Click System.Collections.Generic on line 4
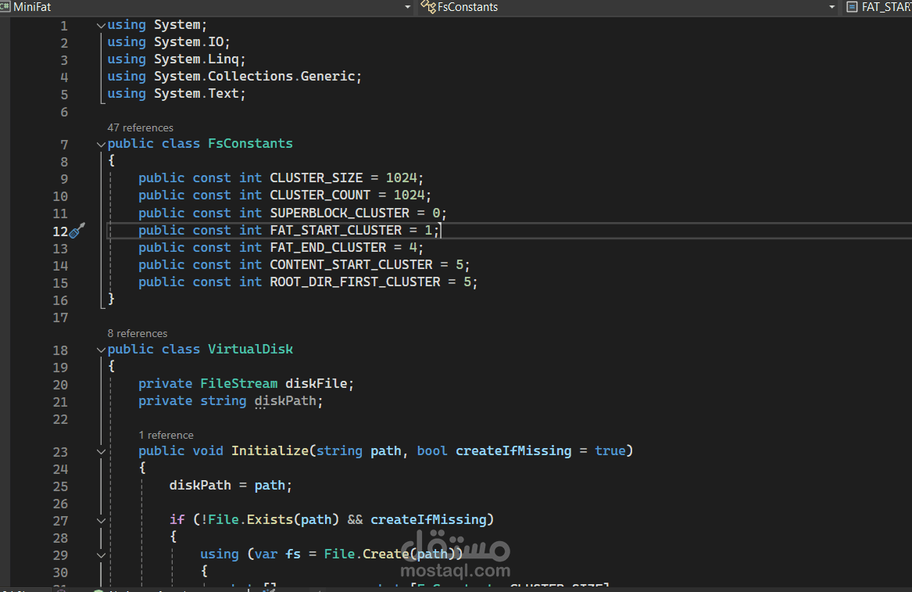The width and height of the screenshot is (912, 592). tap(254, 77)
